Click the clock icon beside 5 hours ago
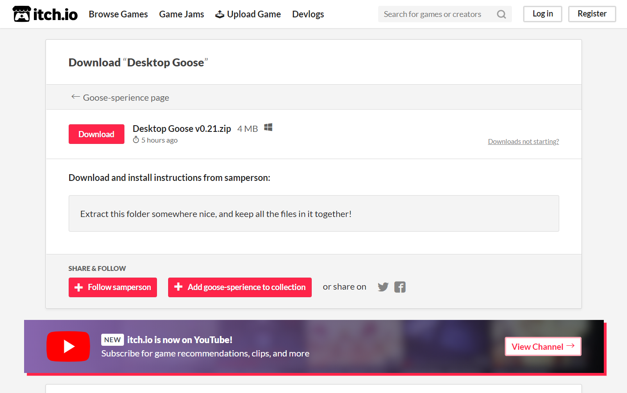The height and width of the screenshot is (393, 627). point(136,140)
